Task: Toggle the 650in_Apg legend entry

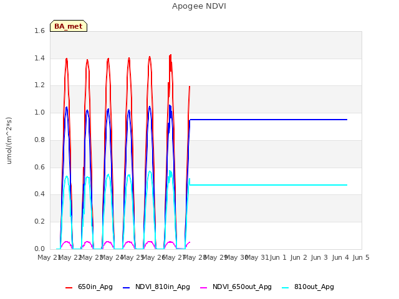Action: click(89, 287)
